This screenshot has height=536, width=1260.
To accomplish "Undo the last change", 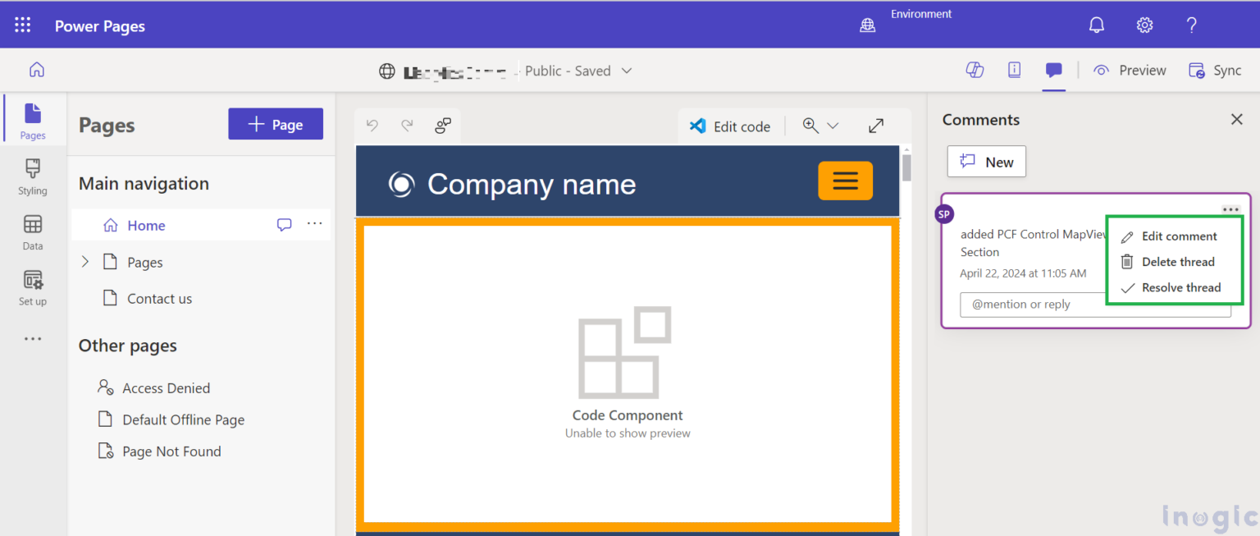I will (x=372, y=126).
